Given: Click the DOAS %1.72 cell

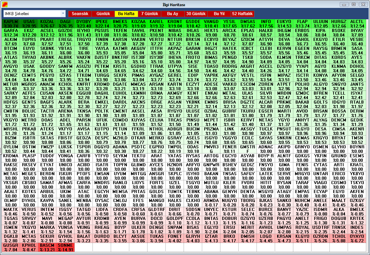Looking at the screenshot, I should tap(47, 122).
